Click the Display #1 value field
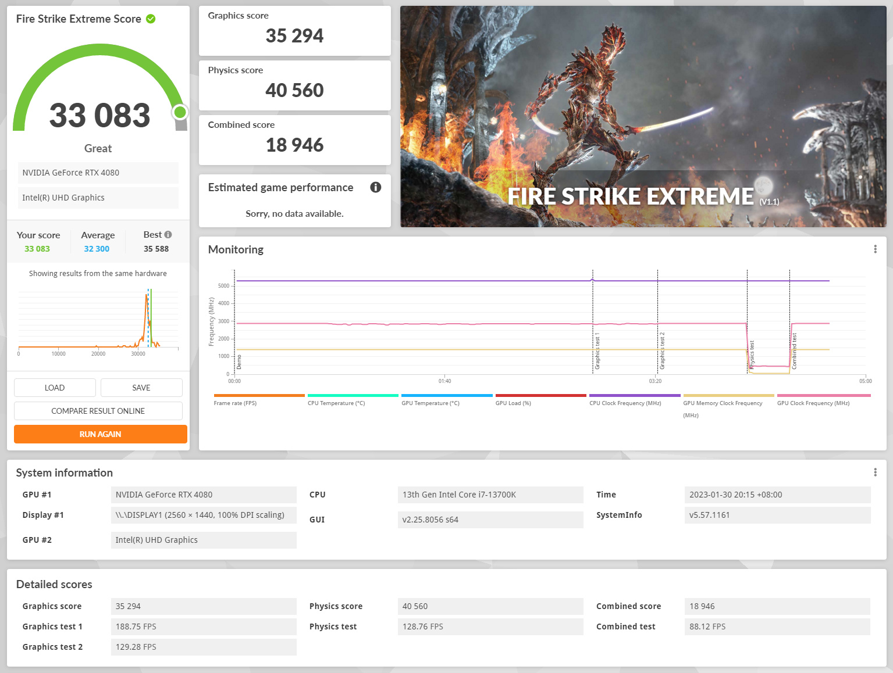Screen dimensions: 893x673 click(204, 515)
